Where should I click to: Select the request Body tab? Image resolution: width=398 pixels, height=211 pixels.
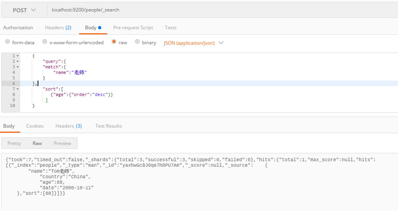coord(93,28)
